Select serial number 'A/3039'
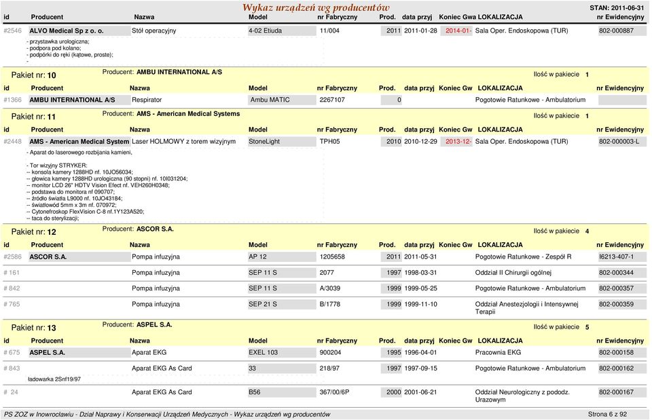Image resolution: width=652 pixels, height=420 pixels. 330,289
